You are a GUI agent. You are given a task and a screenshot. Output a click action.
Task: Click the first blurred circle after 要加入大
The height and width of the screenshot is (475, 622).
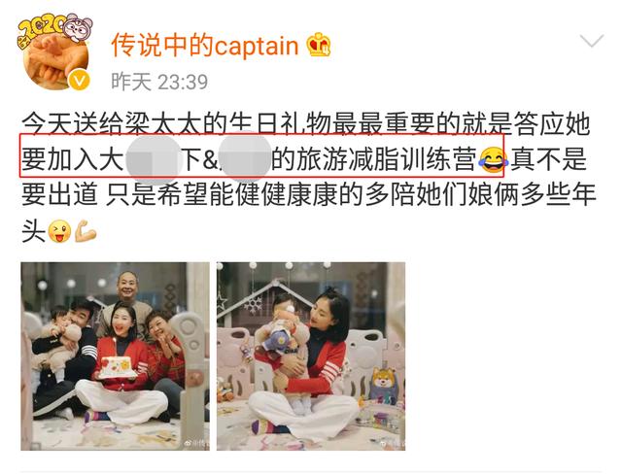click(x=155, y=159)
